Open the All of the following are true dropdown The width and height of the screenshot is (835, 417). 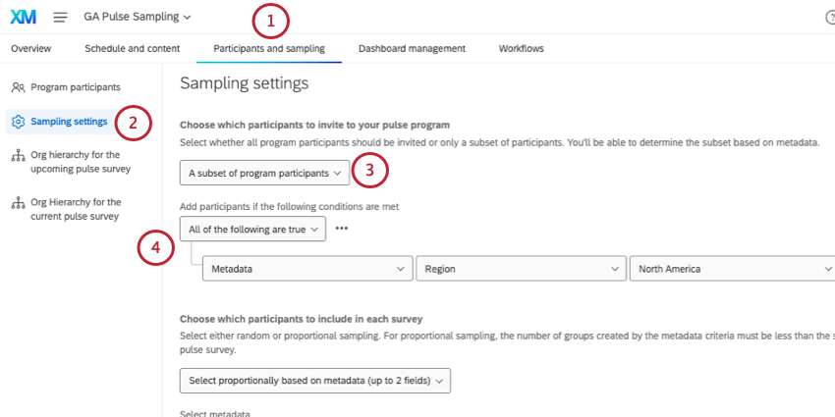pos(253,229)
